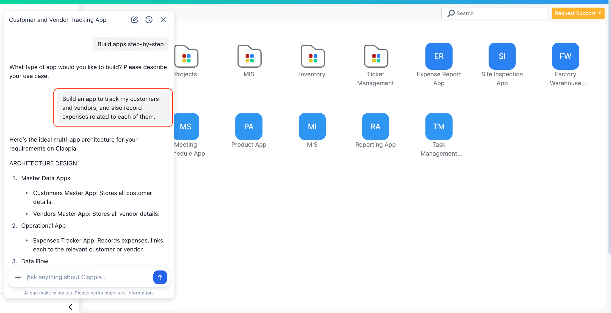View chat history using the clock icon
The width and height of the screenshot is (611, 313).
(149, 19)
